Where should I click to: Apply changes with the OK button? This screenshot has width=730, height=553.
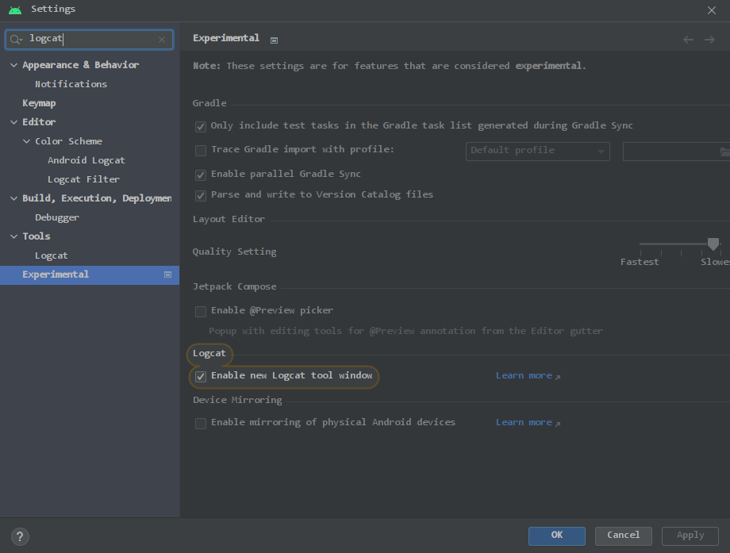[x=556, y=536]
